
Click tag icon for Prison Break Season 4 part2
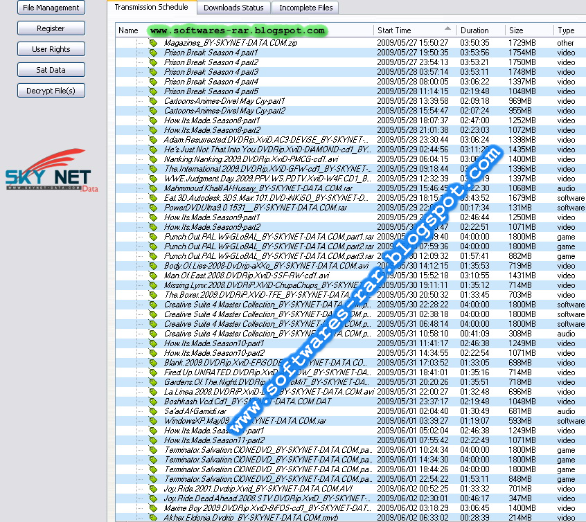(153, 62)
